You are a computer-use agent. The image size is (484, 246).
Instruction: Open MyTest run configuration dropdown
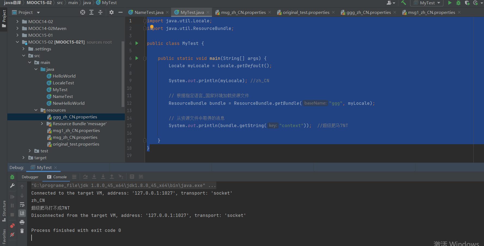[427, 3]
